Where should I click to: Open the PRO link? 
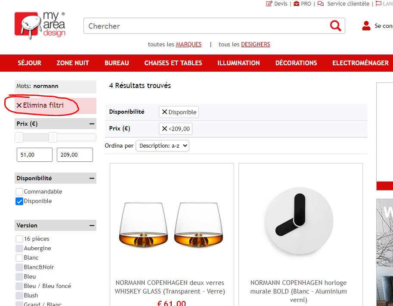click(306, 4)
